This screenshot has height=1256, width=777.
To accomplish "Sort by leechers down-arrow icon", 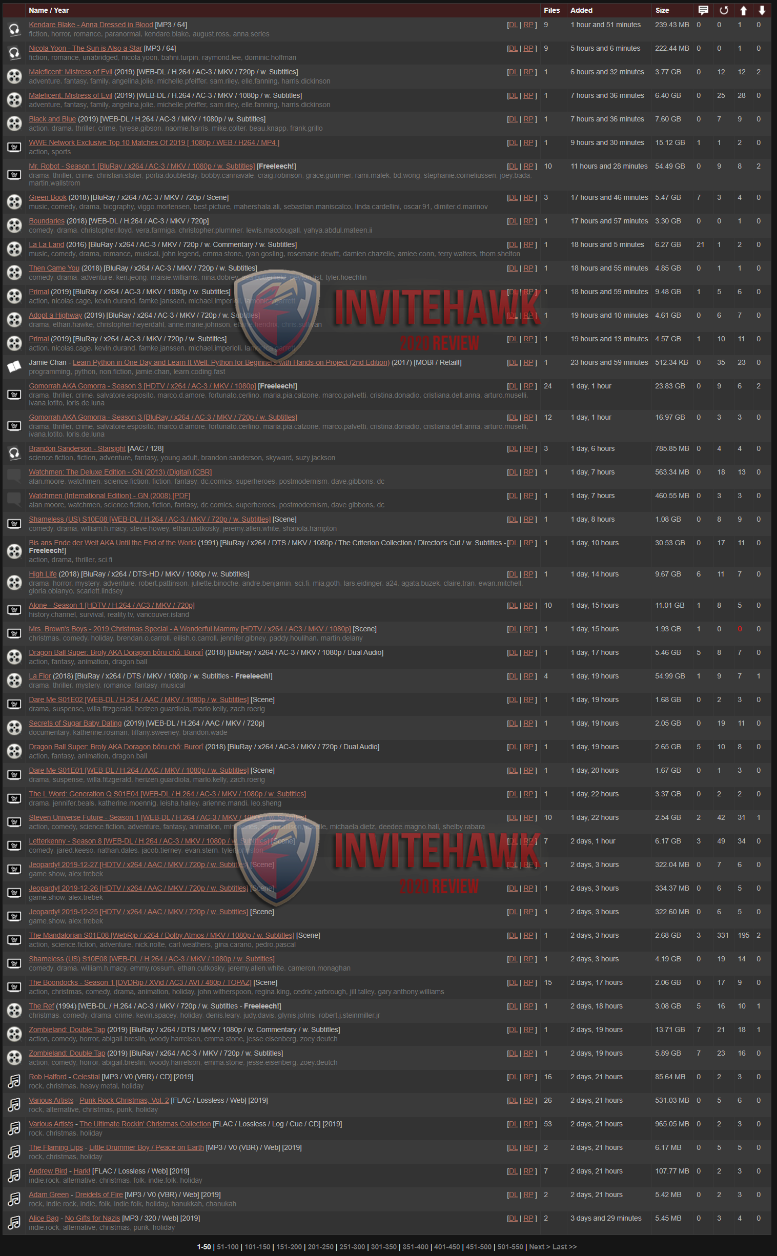I will pyautogui.click(x=762, y=10).
